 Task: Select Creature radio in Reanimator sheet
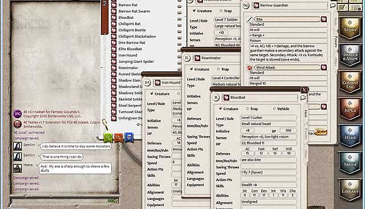(x=192, y=69)
